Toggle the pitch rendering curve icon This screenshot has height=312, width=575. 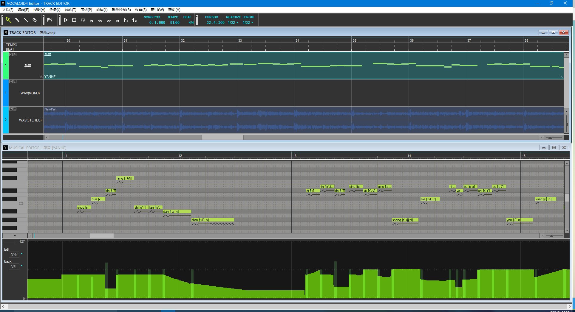point(50,20)
